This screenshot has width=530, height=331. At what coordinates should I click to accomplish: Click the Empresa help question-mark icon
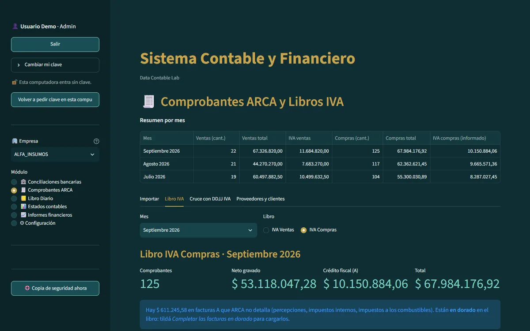coord(96,141)
